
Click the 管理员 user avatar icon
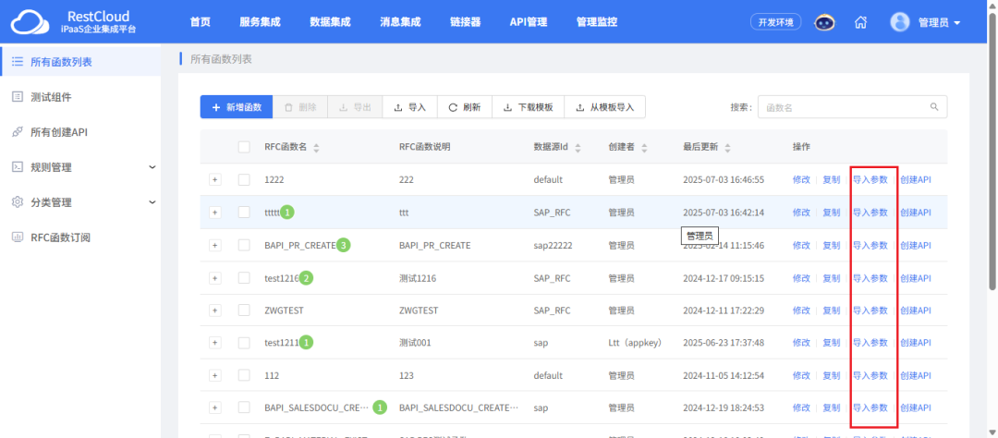coord(901,22)
